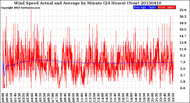The image size is (190, 103).
Task: Click the 07:00 x-axis label
Action: pos(53,98)
